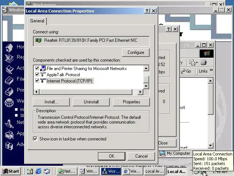Open the File Server sidebar icon
The width and height of the screenshot is (234, 176).
coord(9,80)
